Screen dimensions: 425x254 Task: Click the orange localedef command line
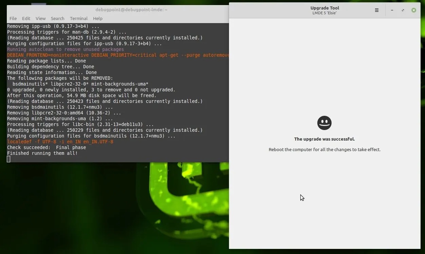tap(60, 142)
